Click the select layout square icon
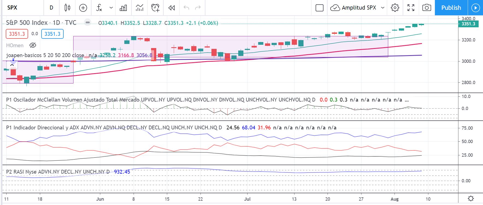The width and height of the screenshot is (483, 205). pyautogui.click(x=319, y=8)
